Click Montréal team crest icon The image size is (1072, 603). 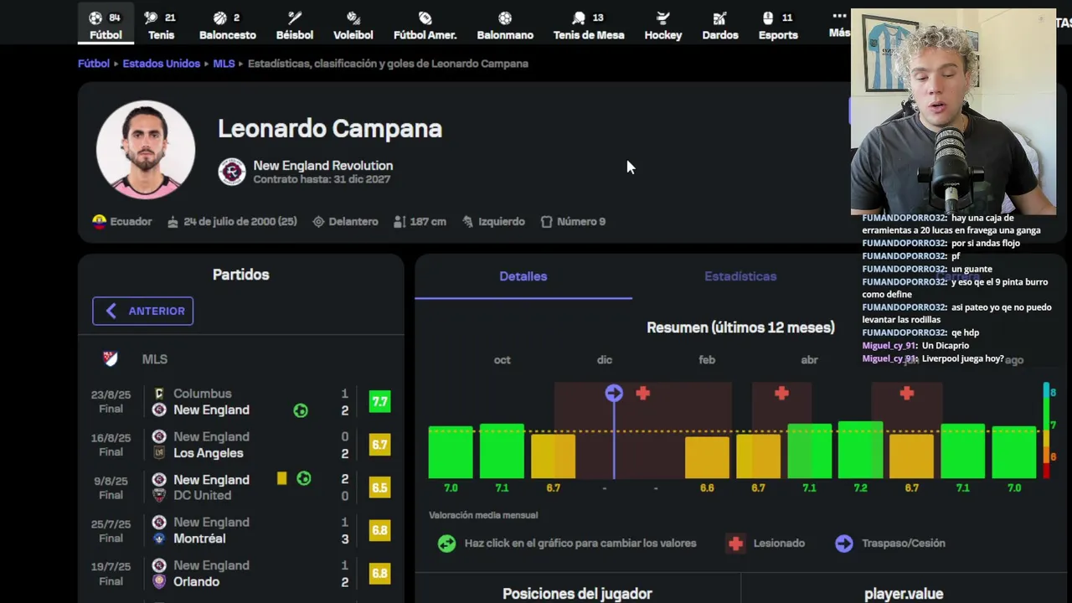159,539
